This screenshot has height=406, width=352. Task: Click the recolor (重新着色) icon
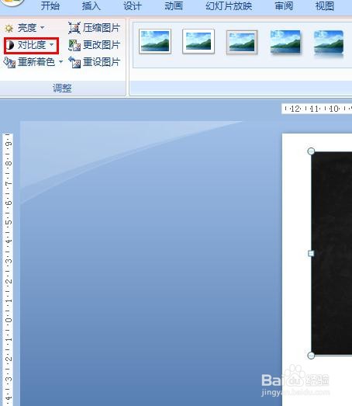click(9, 62)
